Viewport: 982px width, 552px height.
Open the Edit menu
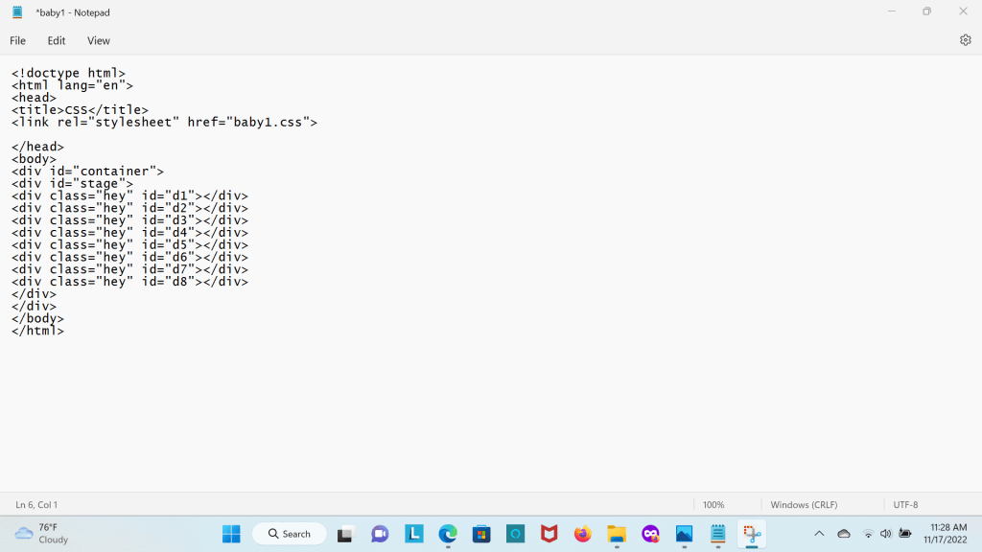(x=57, y=41)
